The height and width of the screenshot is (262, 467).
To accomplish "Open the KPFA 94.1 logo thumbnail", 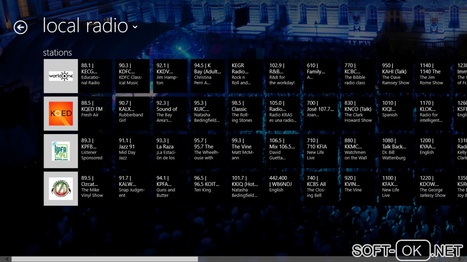I will coord(61,151).
